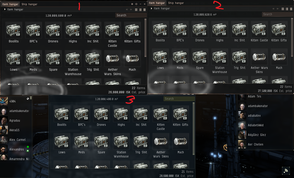Expand Item hangar tree in top-left window
The width and height of the screenshot is (294, 178).
(x=5, y=9)
